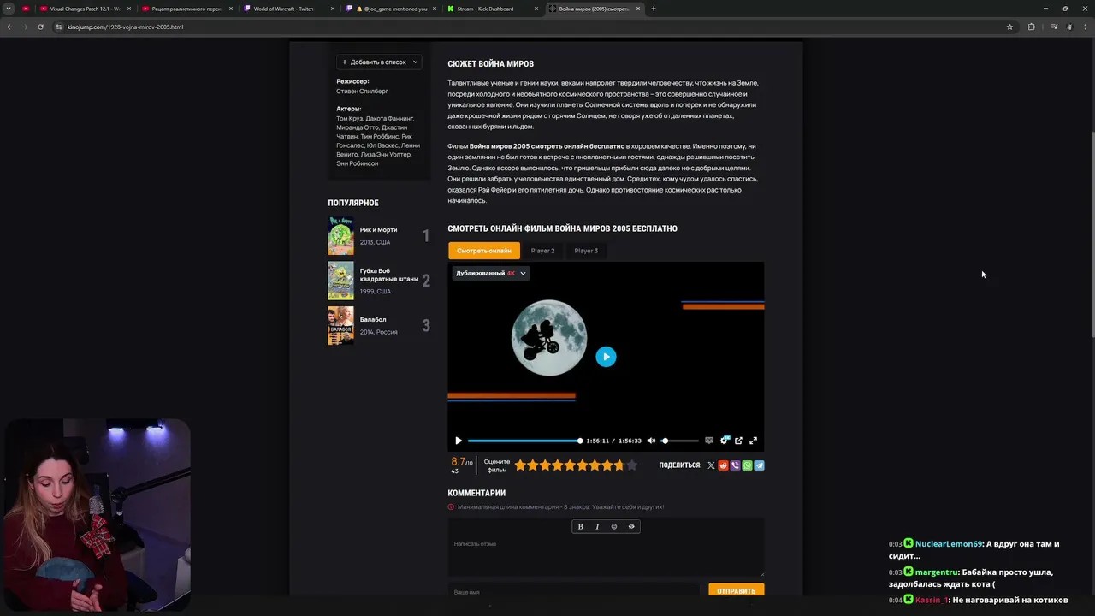Play the video from the control bar
Viewport: 1095px width, 616px height.
tap(459, 441)
